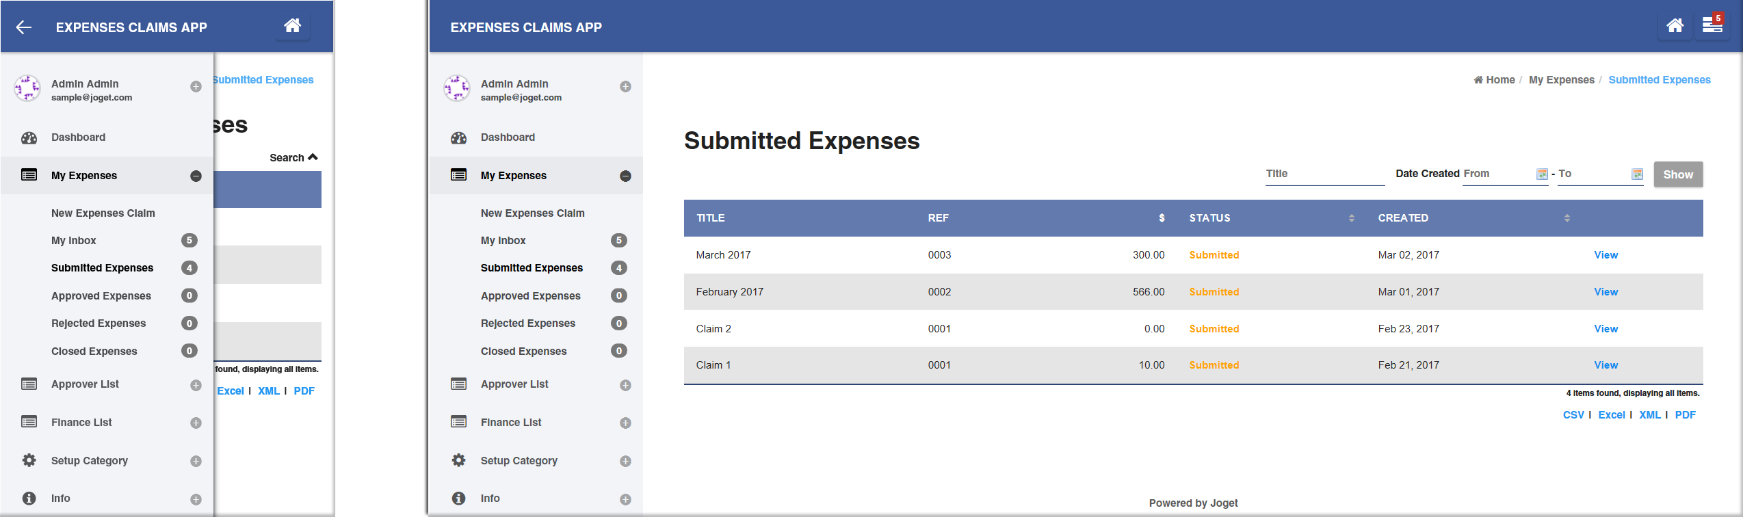This screenshot has width=1743, height=517.
Task: Sort the table by the STATUS column arrows
Action: (1351, 218)
